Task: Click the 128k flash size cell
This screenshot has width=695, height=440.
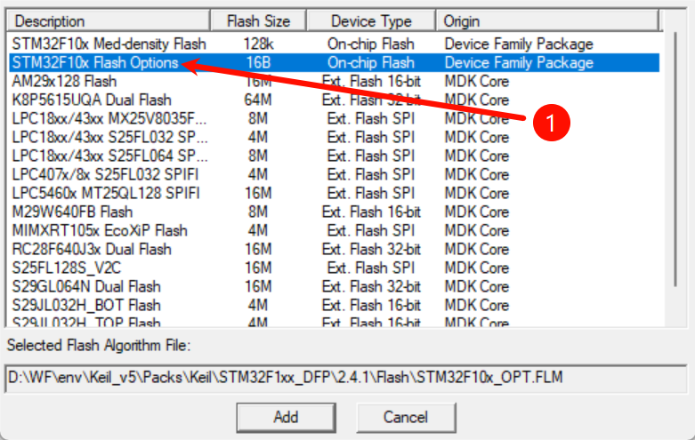Action: click(x=258, y=44)
